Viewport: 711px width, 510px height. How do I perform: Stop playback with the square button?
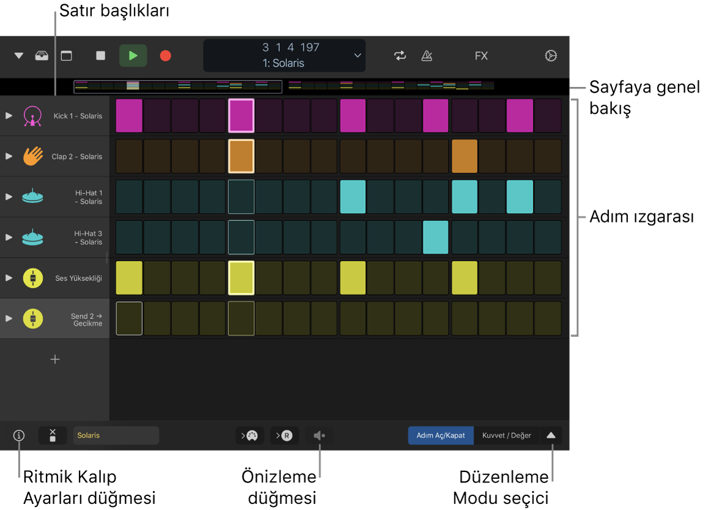[101, 55]
